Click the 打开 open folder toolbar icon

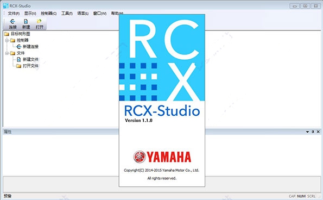[39, 21]
